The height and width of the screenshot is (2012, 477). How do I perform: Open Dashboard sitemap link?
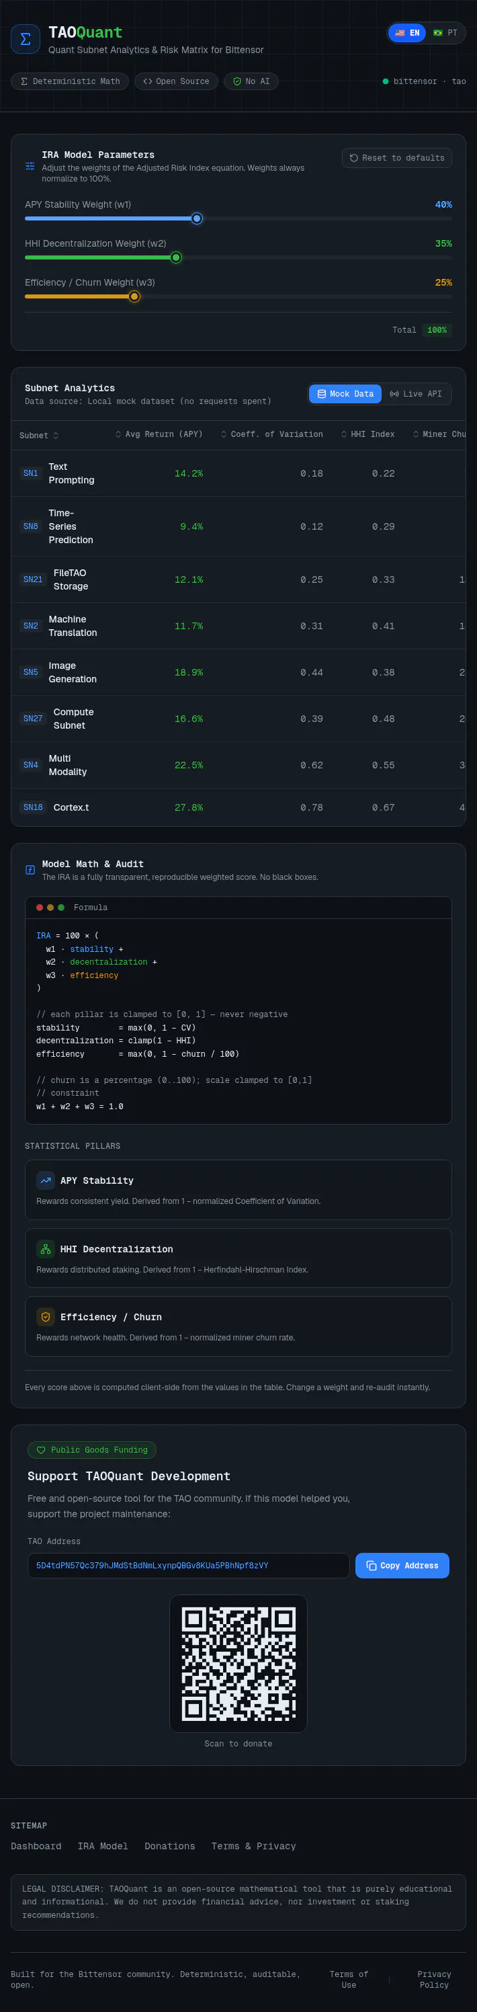[x=36, y=1846]
